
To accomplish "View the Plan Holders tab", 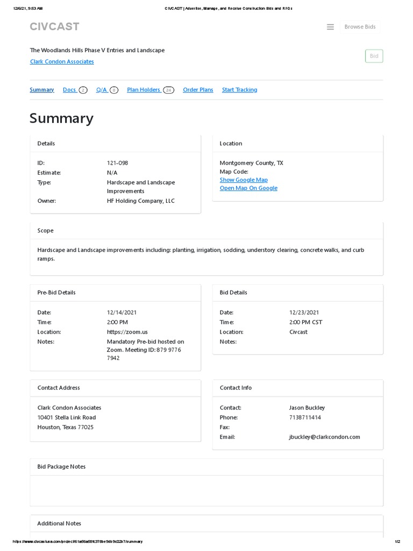I will coord(151,90).
